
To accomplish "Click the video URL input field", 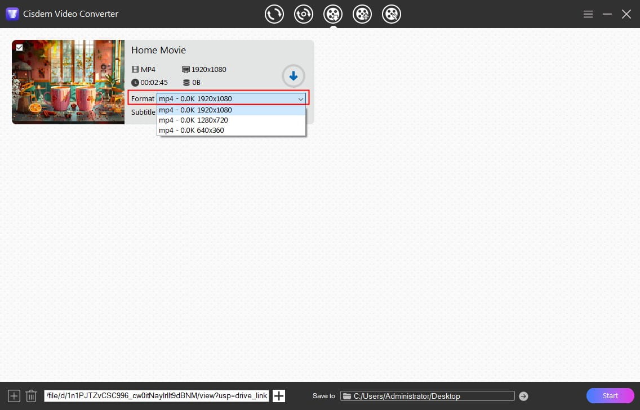I will click(157, 396).
